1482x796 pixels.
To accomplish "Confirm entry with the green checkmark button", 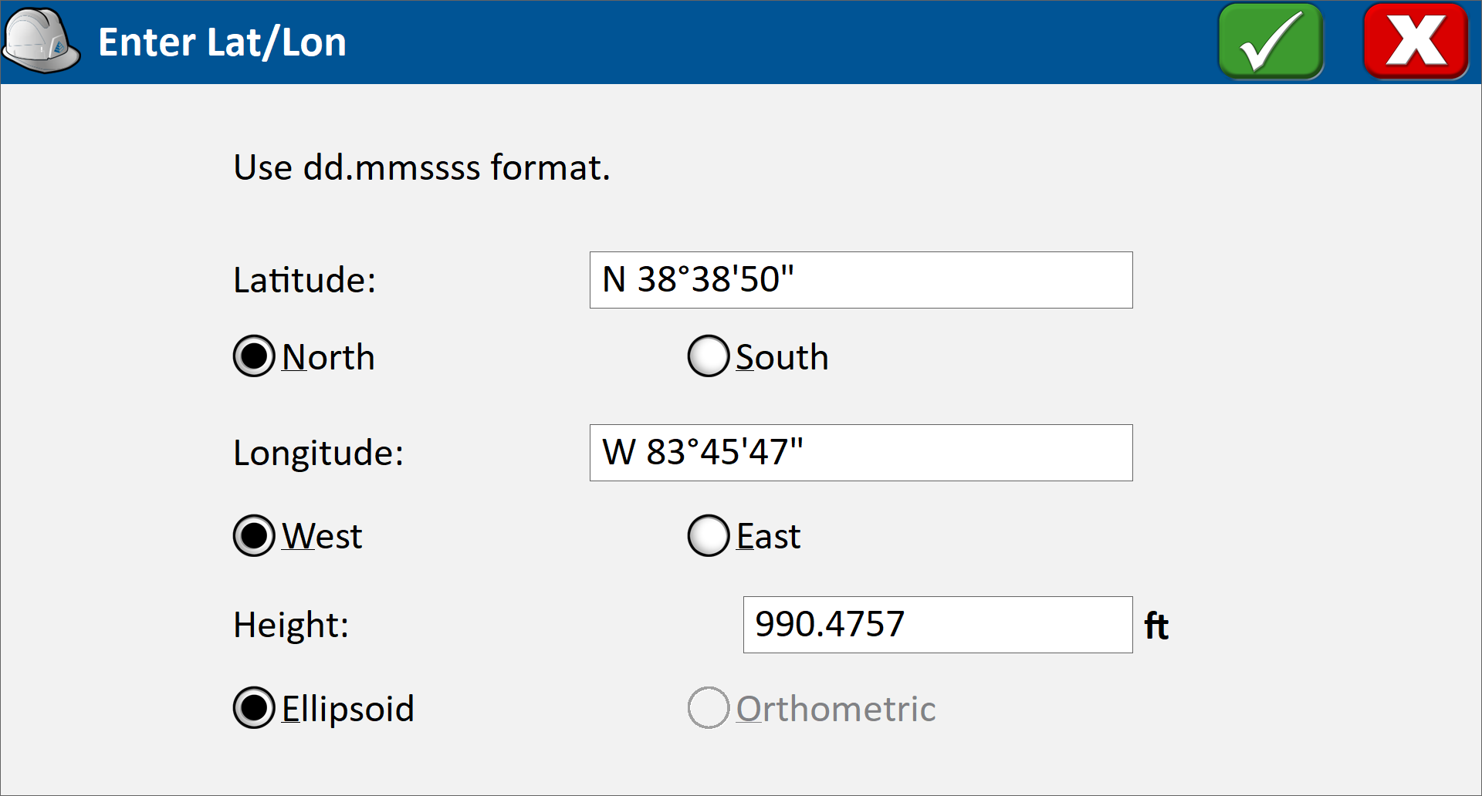I will tap(1271, 42).
